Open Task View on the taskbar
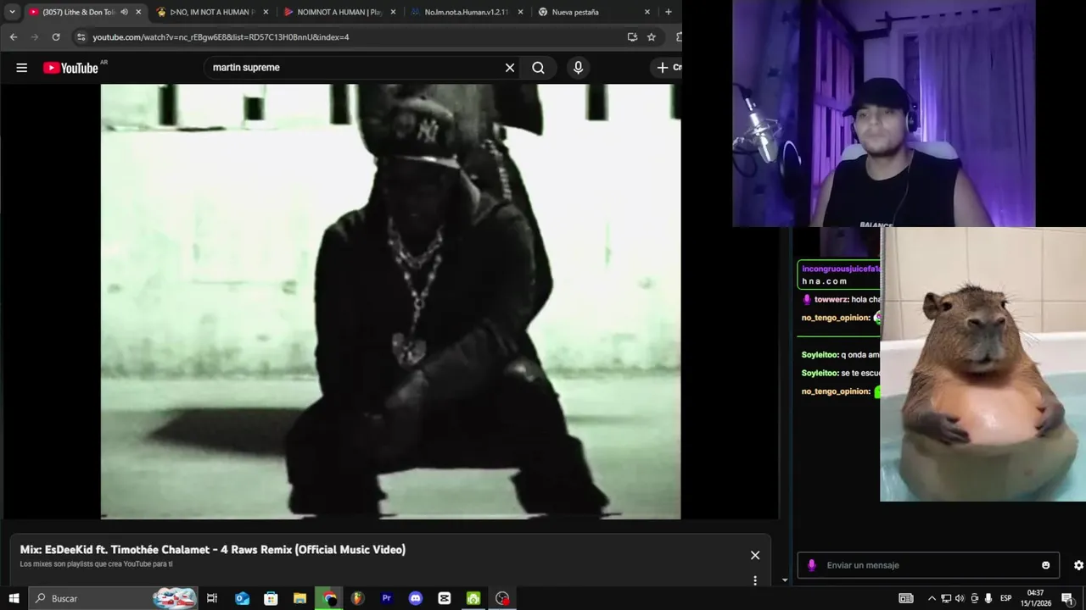The width and height of the screenshot is (1086, 610). (212, 598)
